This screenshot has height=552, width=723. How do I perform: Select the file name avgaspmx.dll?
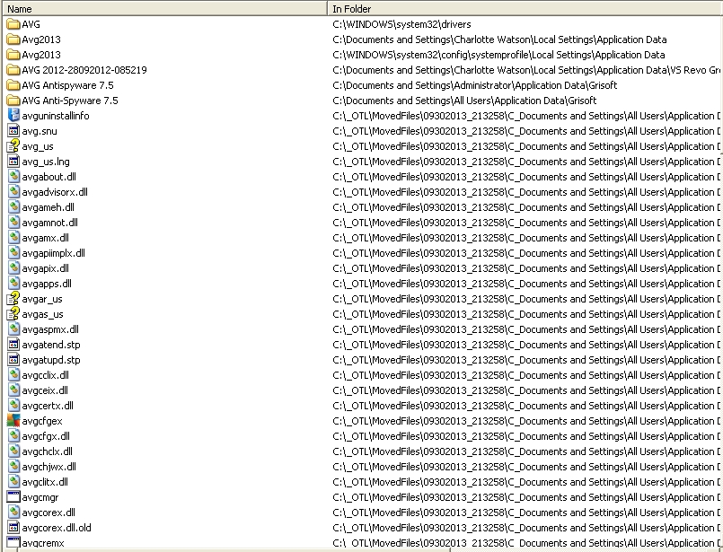tap(50, 329)
